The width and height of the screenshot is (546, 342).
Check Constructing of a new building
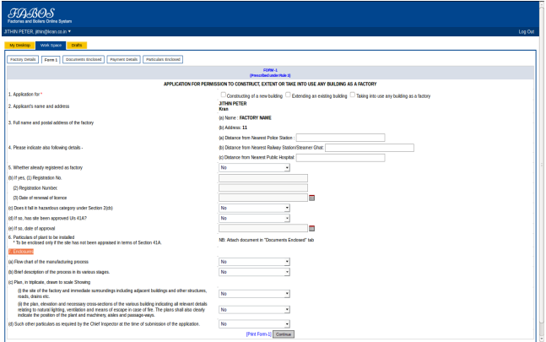point(223,95)
